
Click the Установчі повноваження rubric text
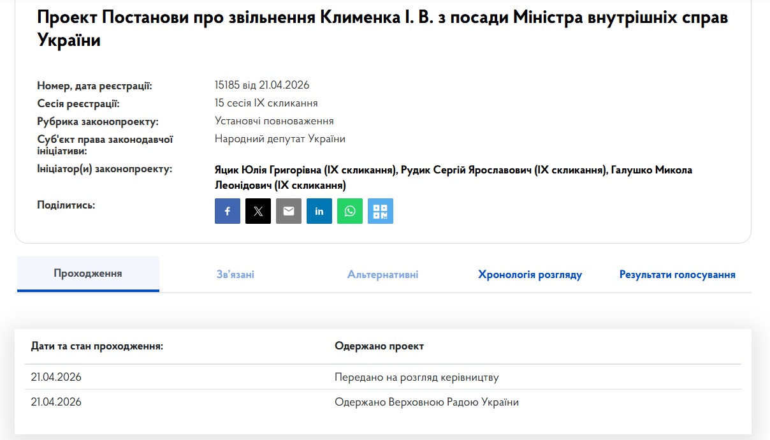274,121
